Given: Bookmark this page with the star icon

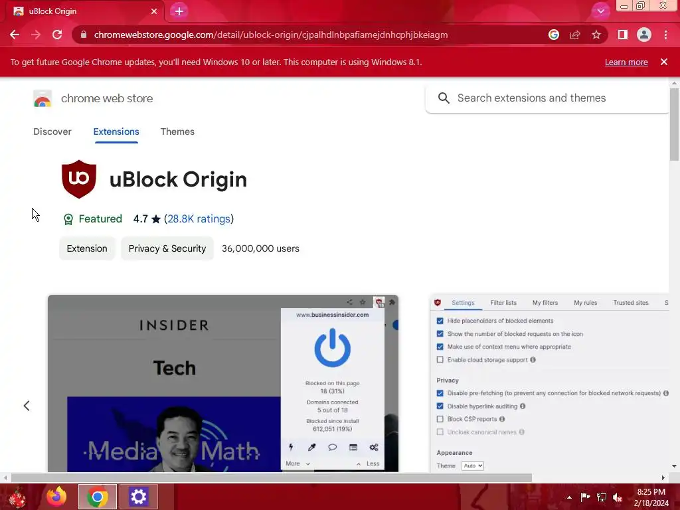Looking at the screenshot, I should pos(596,35).
